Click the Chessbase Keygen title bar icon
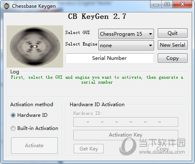The width and height of the screenshot is (195, 164). (7, 6)
